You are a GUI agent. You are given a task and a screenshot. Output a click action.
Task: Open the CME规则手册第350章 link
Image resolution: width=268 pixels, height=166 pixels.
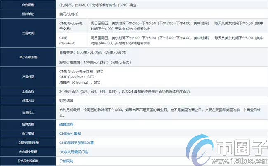pyautogui.click(x=76, y=143)
